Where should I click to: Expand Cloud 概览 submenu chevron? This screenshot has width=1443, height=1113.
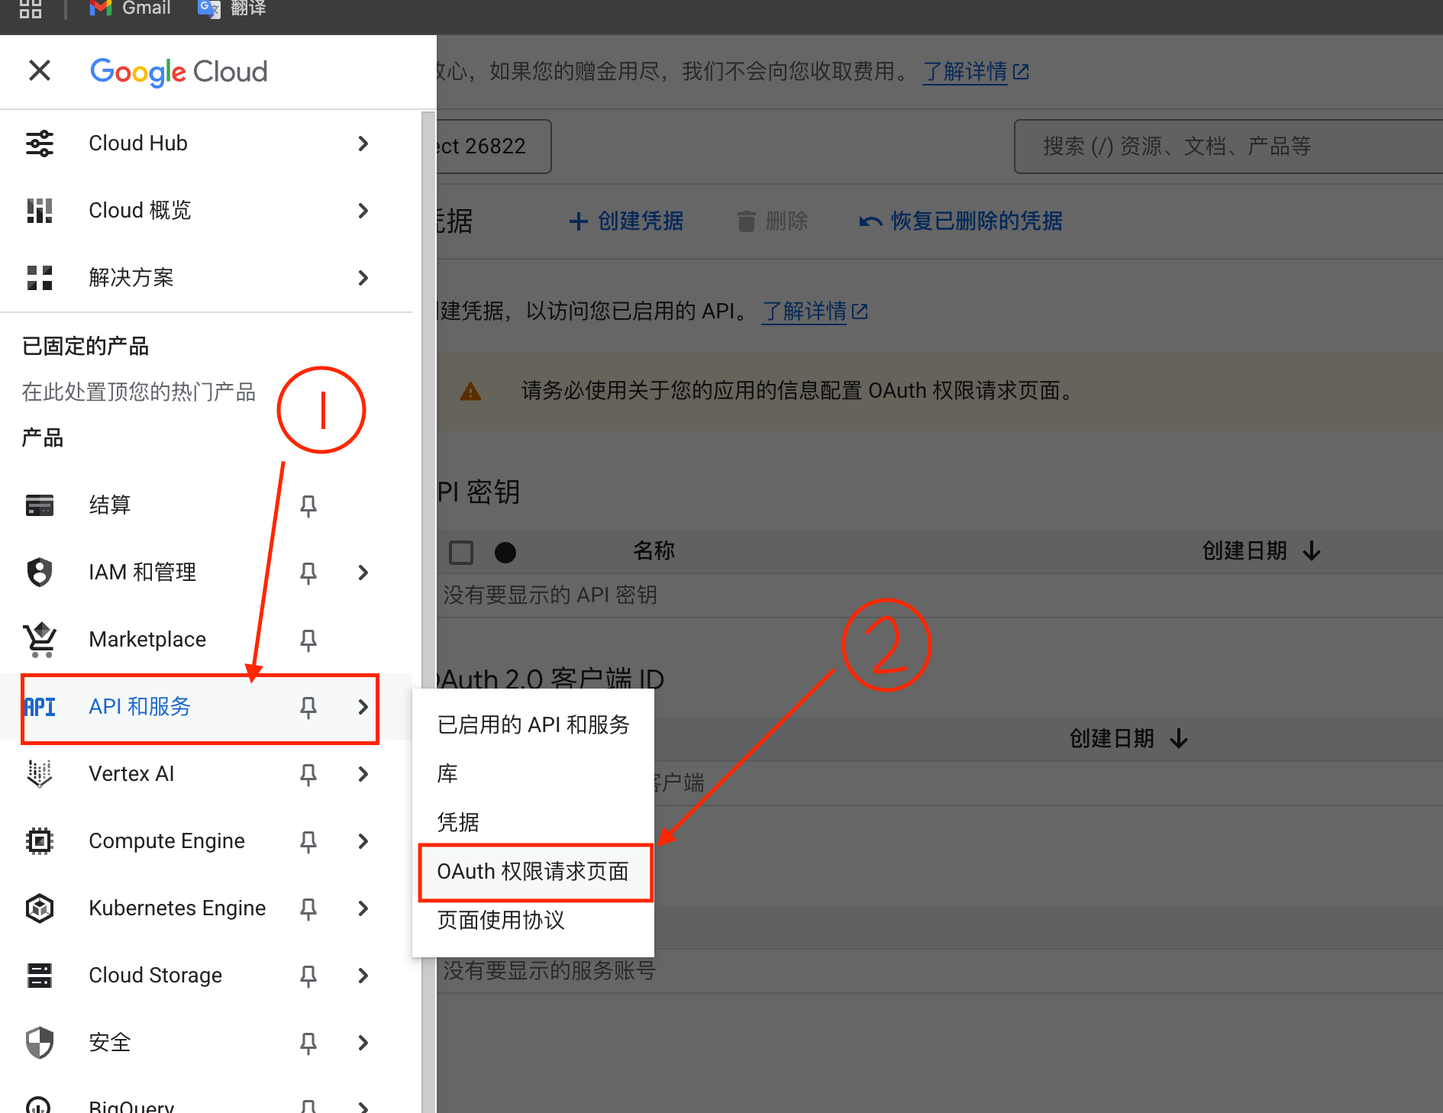363,211
